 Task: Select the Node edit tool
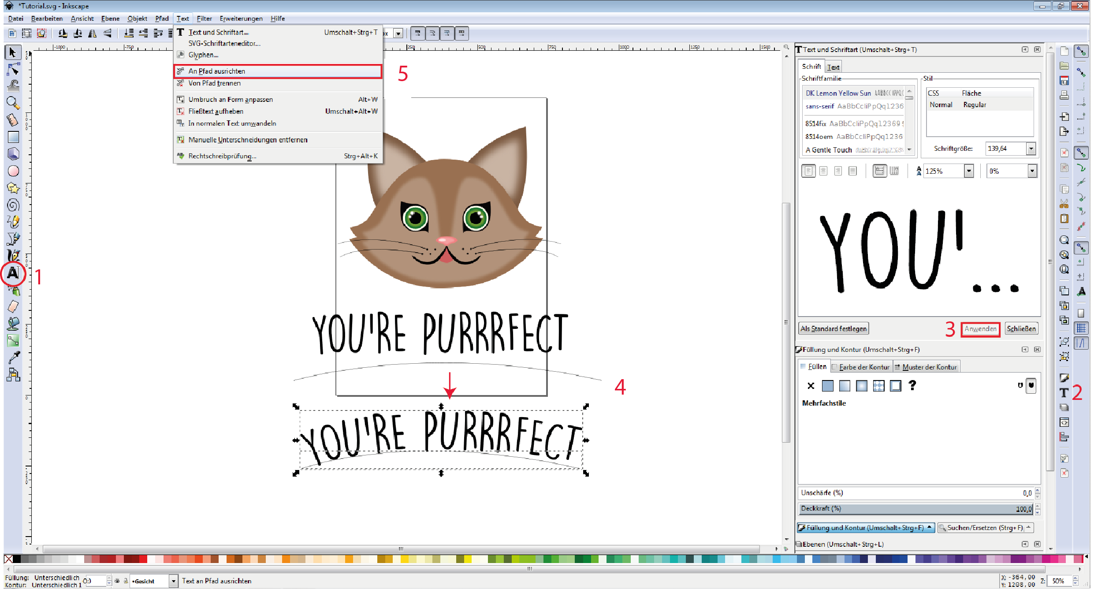(x=13, y=69)
